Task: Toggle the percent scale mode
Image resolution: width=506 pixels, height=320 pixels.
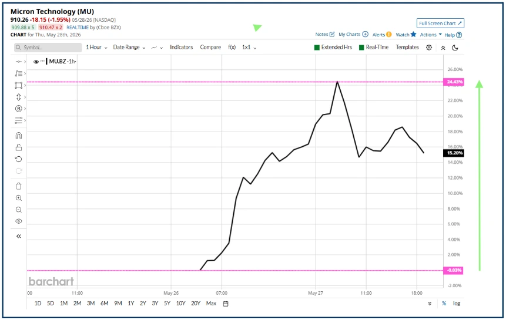Action: pos(444,304)
